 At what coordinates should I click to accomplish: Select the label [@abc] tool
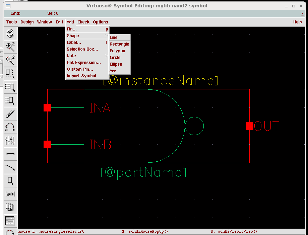pos(10,193)
